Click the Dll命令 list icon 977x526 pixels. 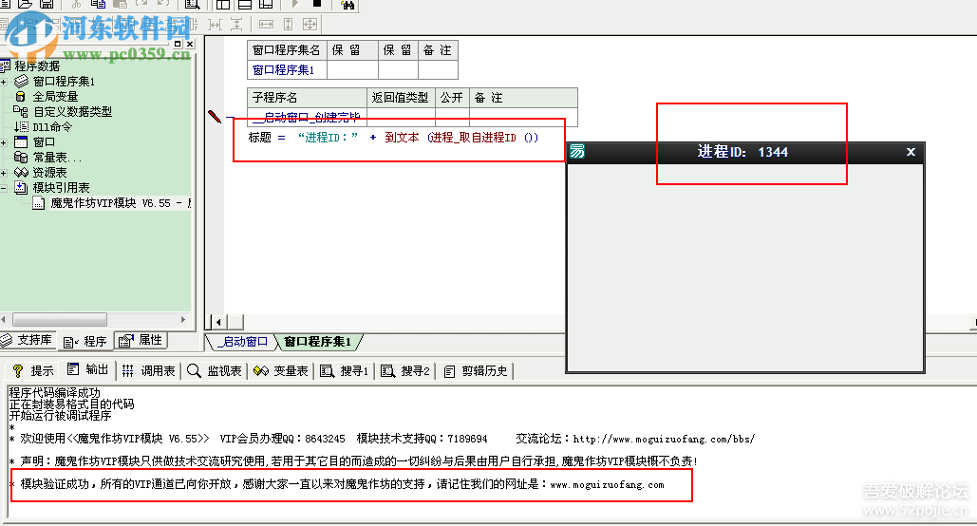pyautogui.click(x=21, y=126)
